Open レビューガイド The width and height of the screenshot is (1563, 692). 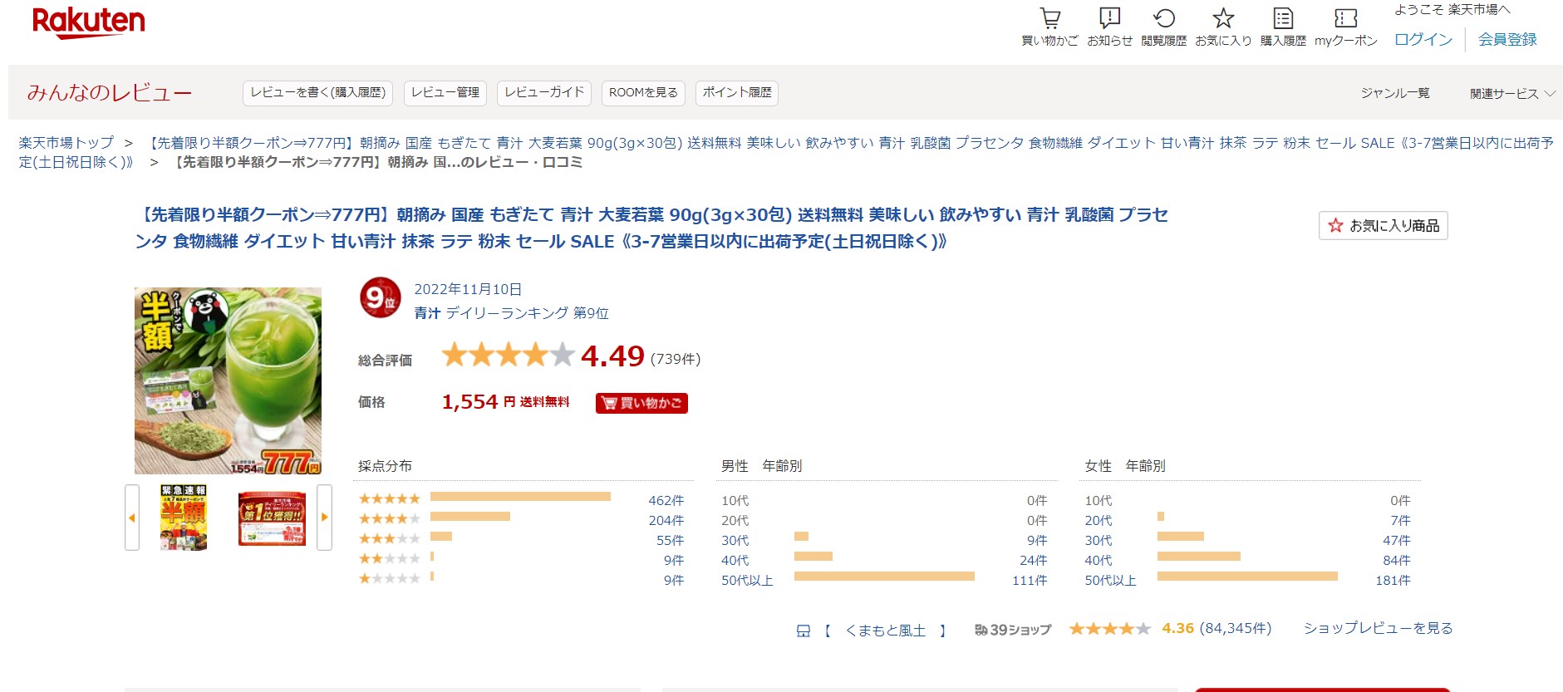[544, 92]
